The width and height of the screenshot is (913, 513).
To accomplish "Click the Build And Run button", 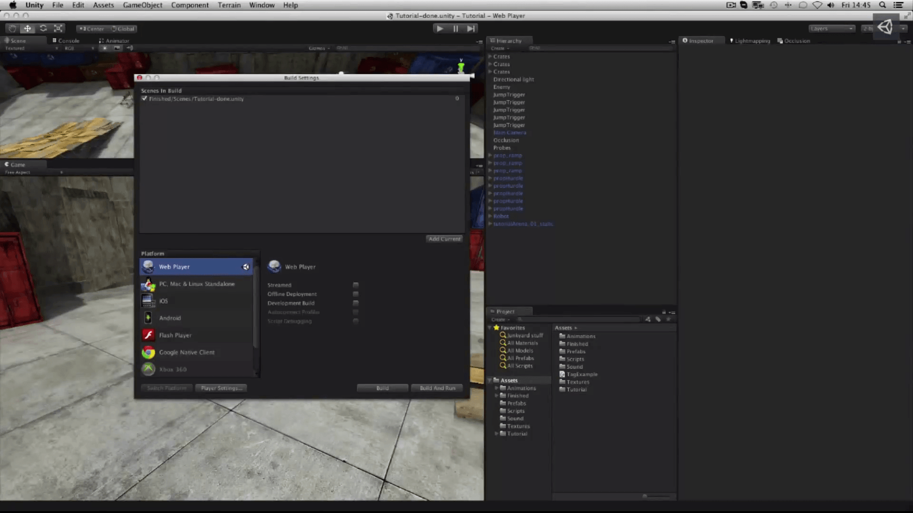I will pos(437,388).
